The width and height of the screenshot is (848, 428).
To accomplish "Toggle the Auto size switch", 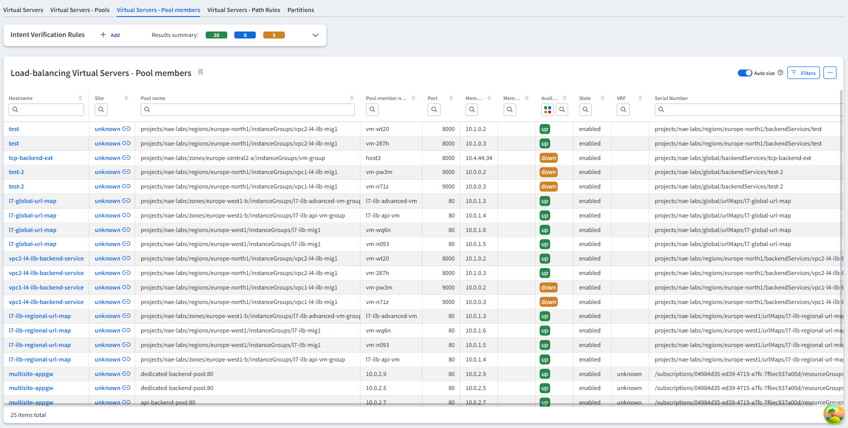I will [x=744, y=73].
